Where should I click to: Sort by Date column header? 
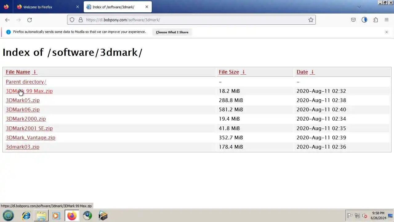[302, 72]
